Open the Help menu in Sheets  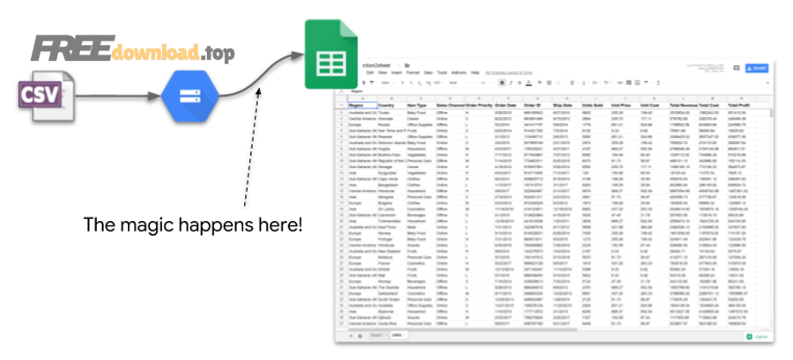476,73
